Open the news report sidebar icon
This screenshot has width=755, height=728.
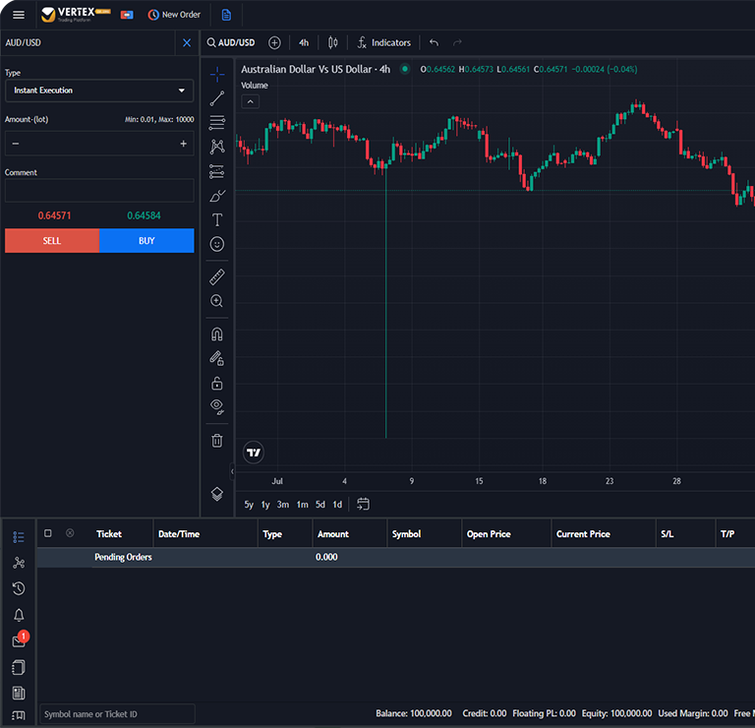coord(19,693)
